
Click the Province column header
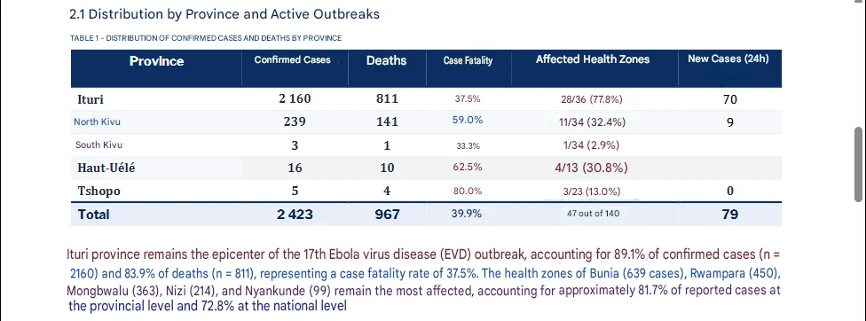156,61
